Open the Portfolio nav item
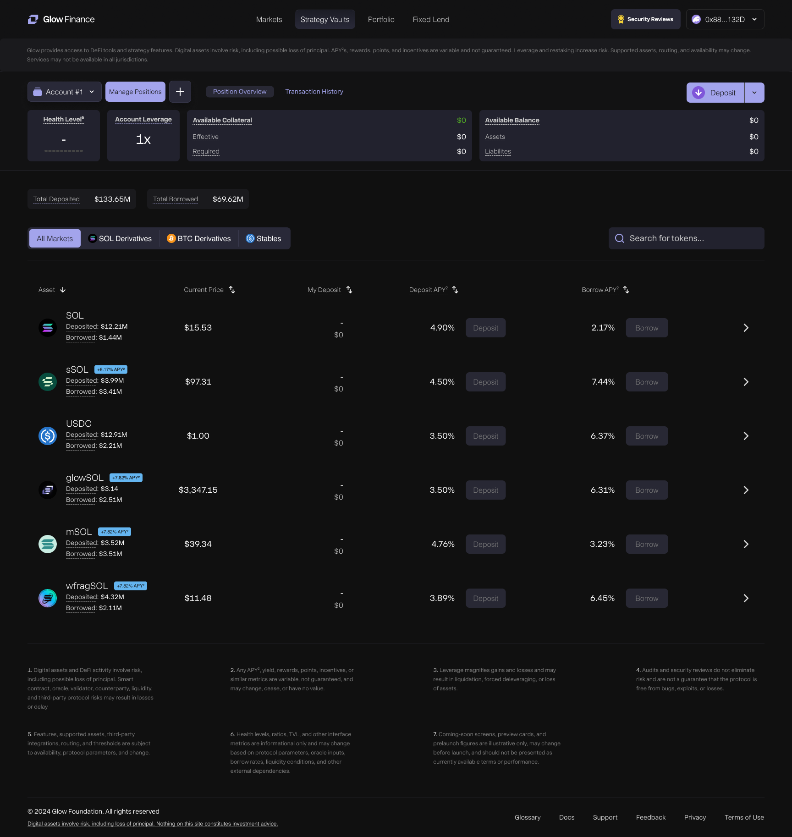 [381, 19]
